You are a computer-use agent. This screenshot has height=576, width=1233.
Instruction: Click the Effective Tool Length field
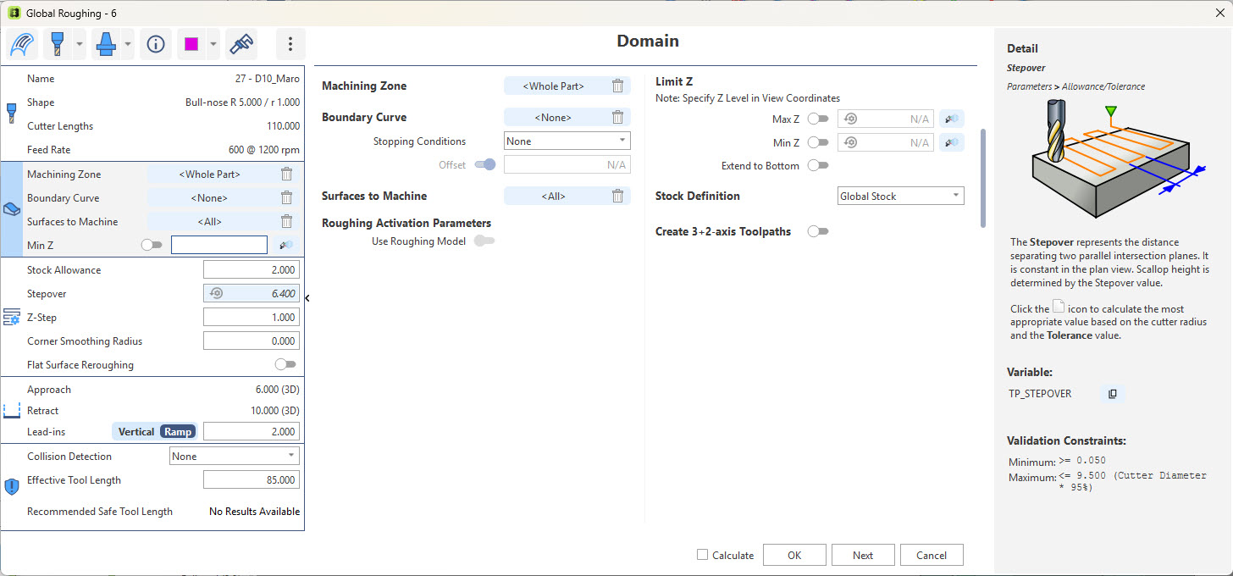click(252, 480)
